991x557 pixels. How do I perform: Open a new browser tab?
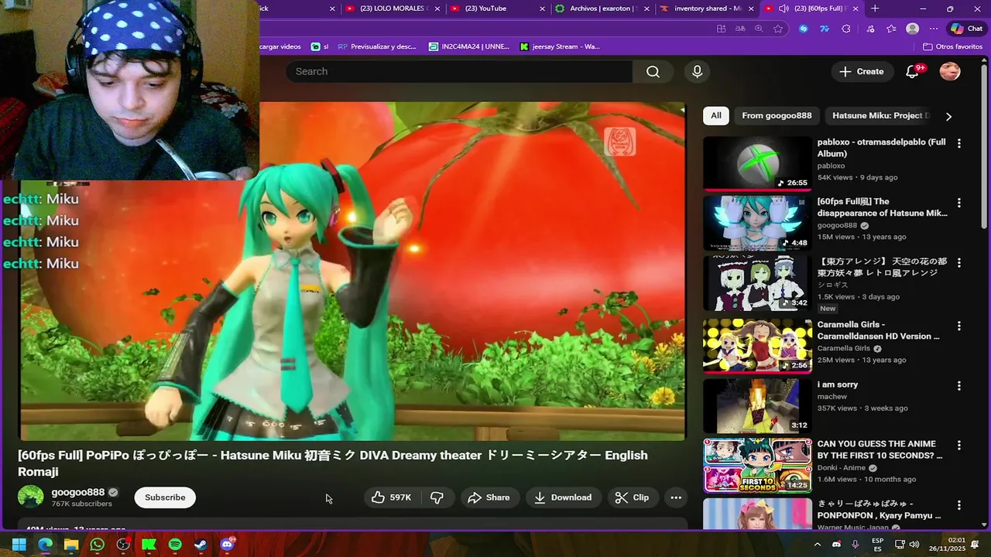(875, 9)
